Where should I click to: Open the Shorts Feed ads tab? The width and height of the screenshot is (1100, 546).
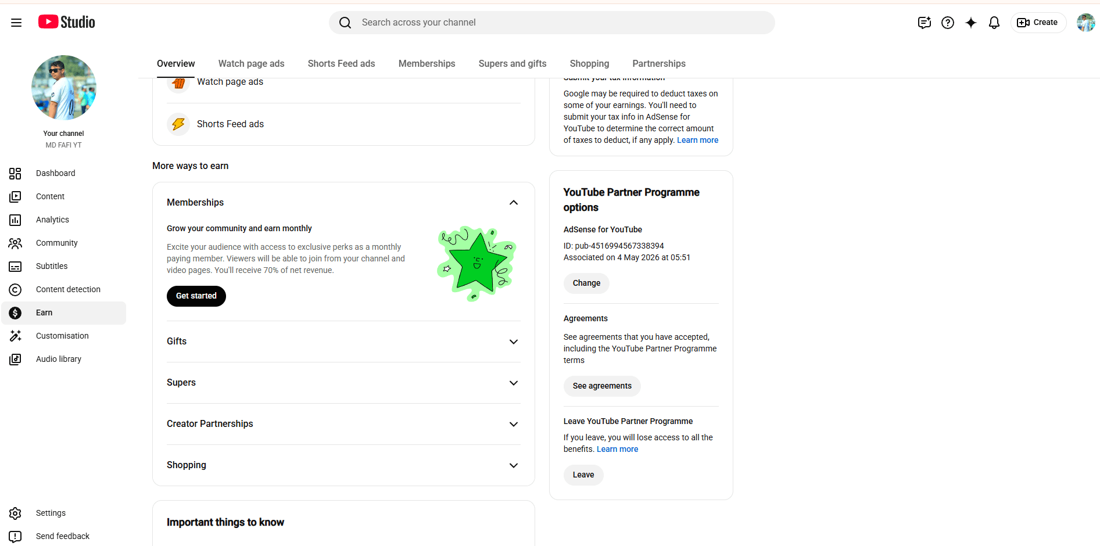(x=341, y=64)
